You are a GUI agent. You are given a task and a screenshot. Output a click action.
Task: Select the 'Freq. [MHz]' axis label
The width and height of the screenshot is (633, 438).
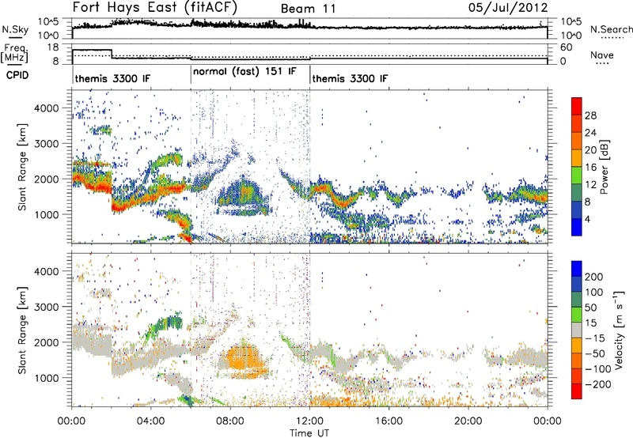click(14, 53)
